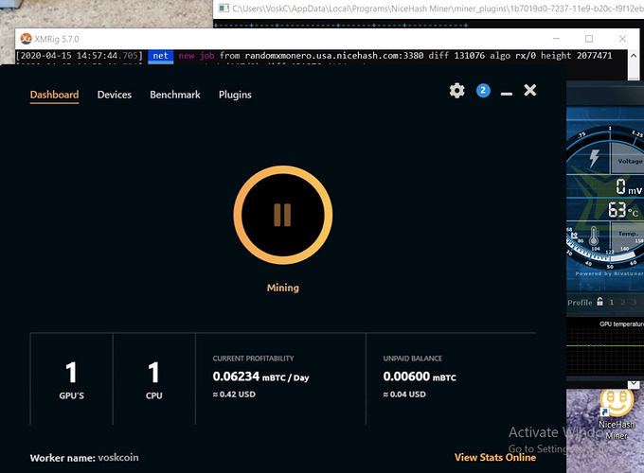Screen dimensions: 644x473
Task: Open the Benchmark tab
Action: [175, 95]
